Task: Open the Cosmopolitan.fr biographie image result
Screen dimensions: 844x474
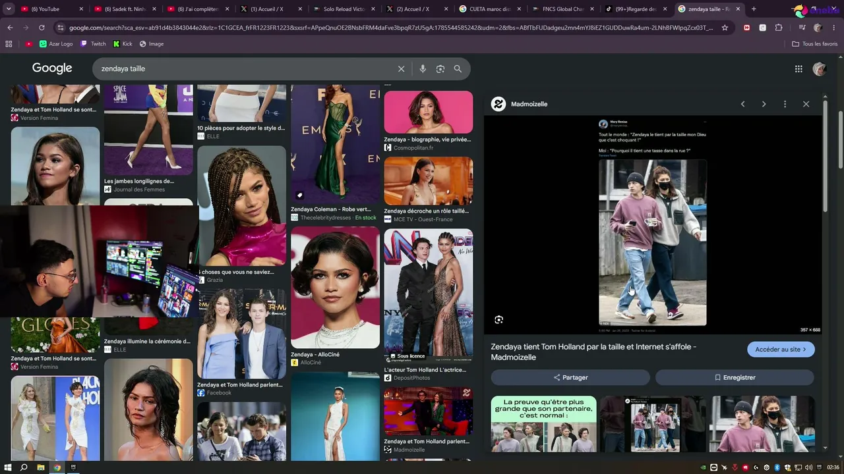Action: click(429, 112)
